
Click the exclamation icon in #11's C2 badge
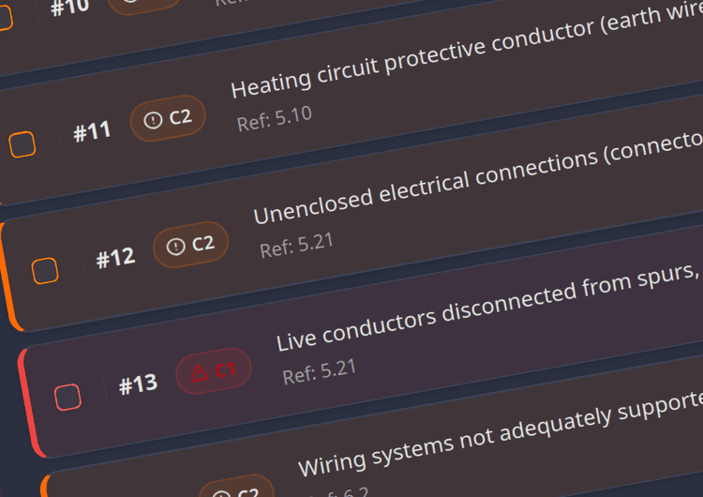pyautogui.click(x=153, y=120)
